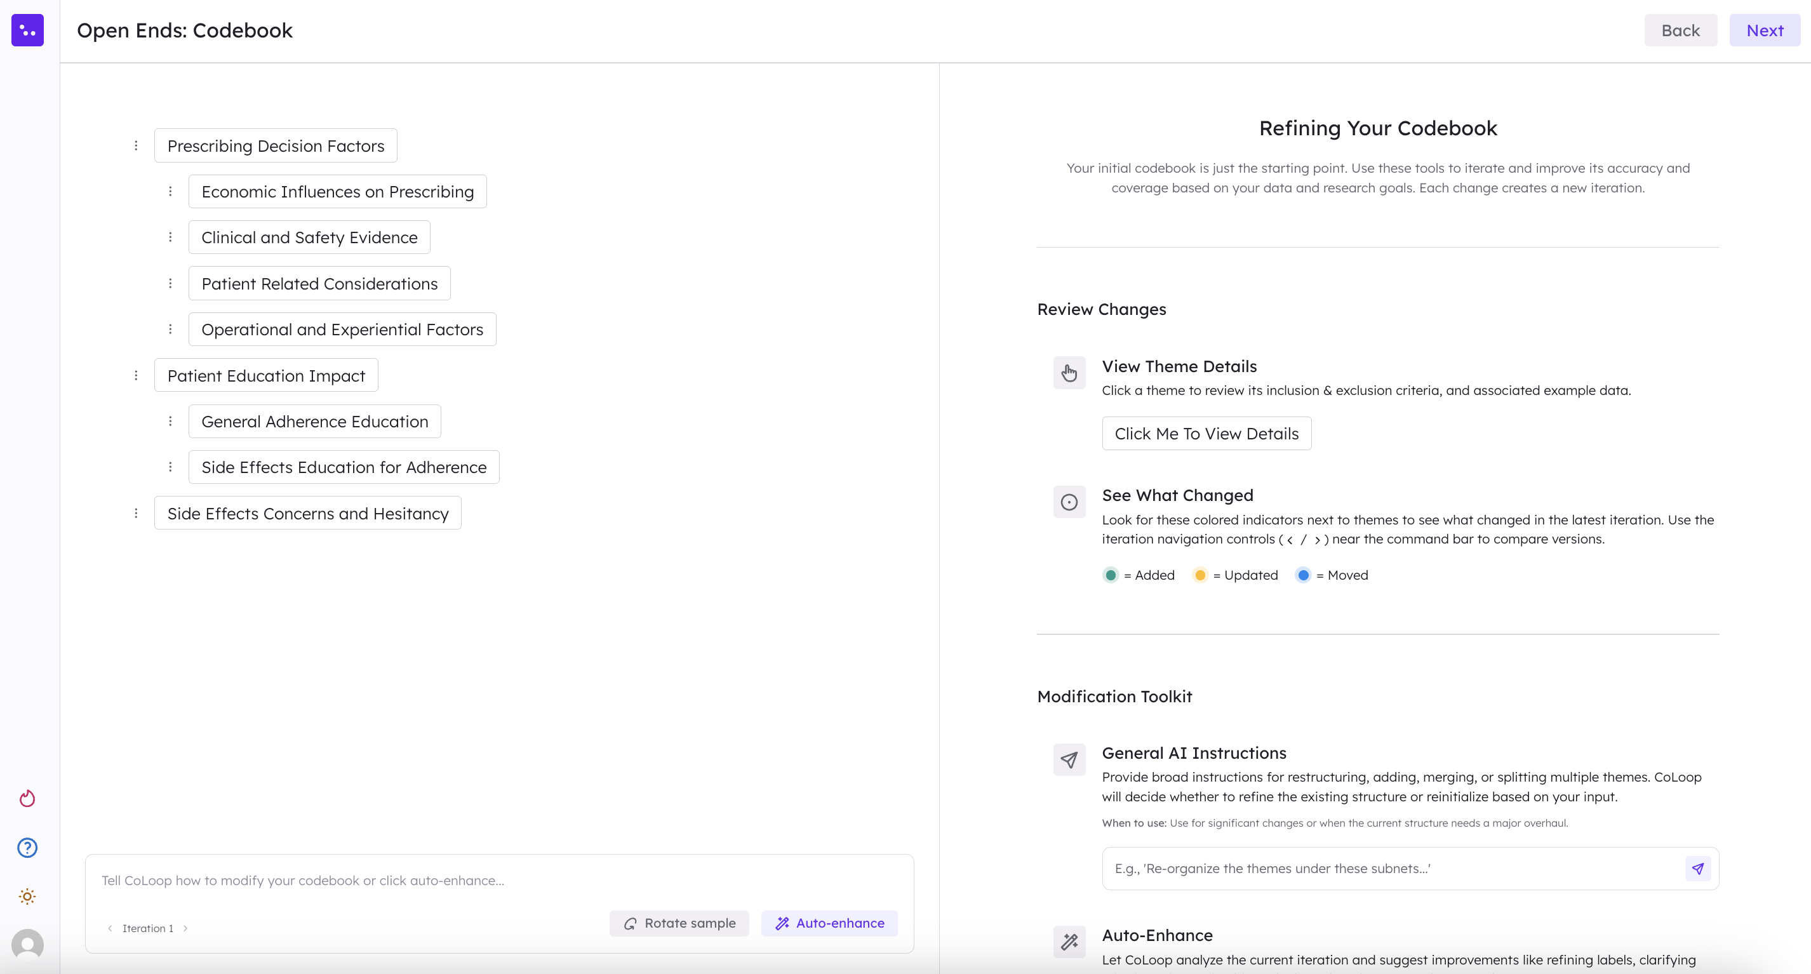
Task: Go to previous iteration with left chevron
Action: pos(110,928)
